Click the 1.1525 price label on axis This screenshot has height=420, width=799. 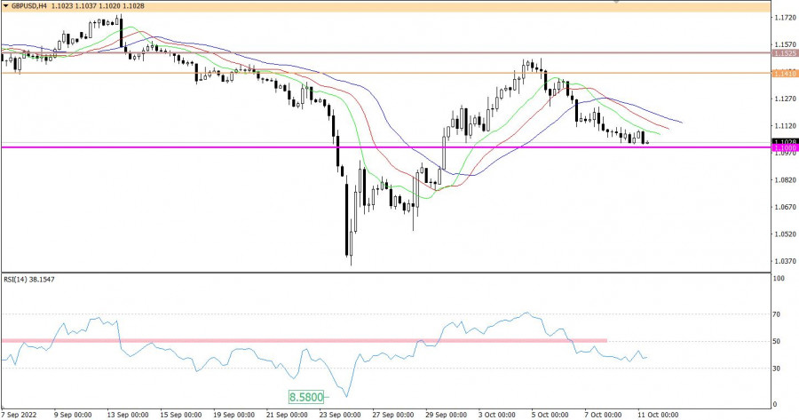(x=784, y=53)
